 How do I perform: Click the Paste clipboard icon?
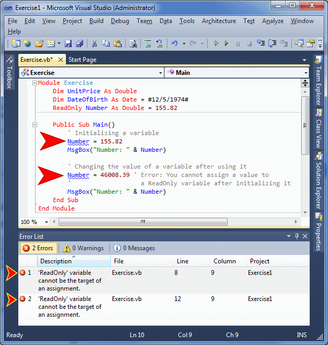(118, 43)
